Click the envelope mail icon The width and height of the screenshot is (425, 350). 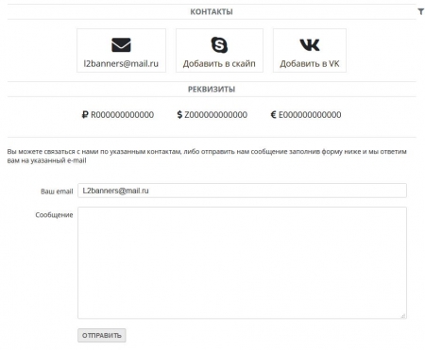[x=121, y=45]
